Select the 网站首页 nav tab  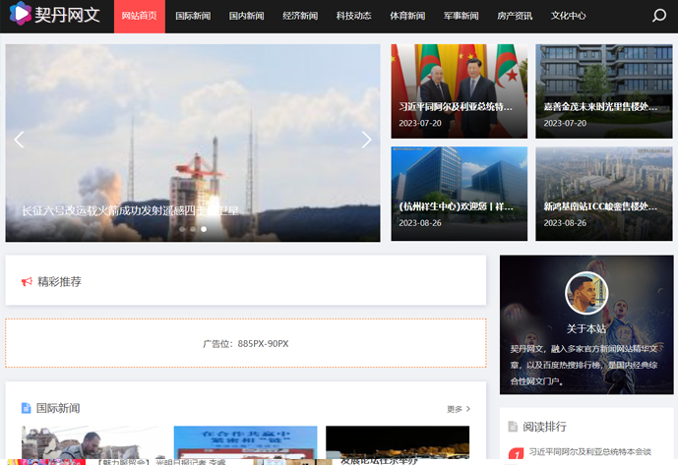coord(139,17)
